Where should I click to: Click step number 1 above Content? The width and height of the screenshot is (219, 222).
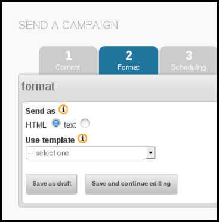[x=69, y=55]
